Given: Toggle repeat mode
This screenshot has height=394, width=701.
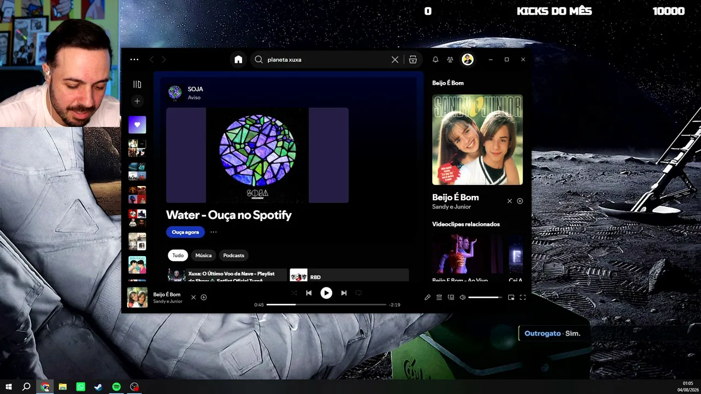Looking at the screenshot, I should pyautogui.click(x=358, y=293).
